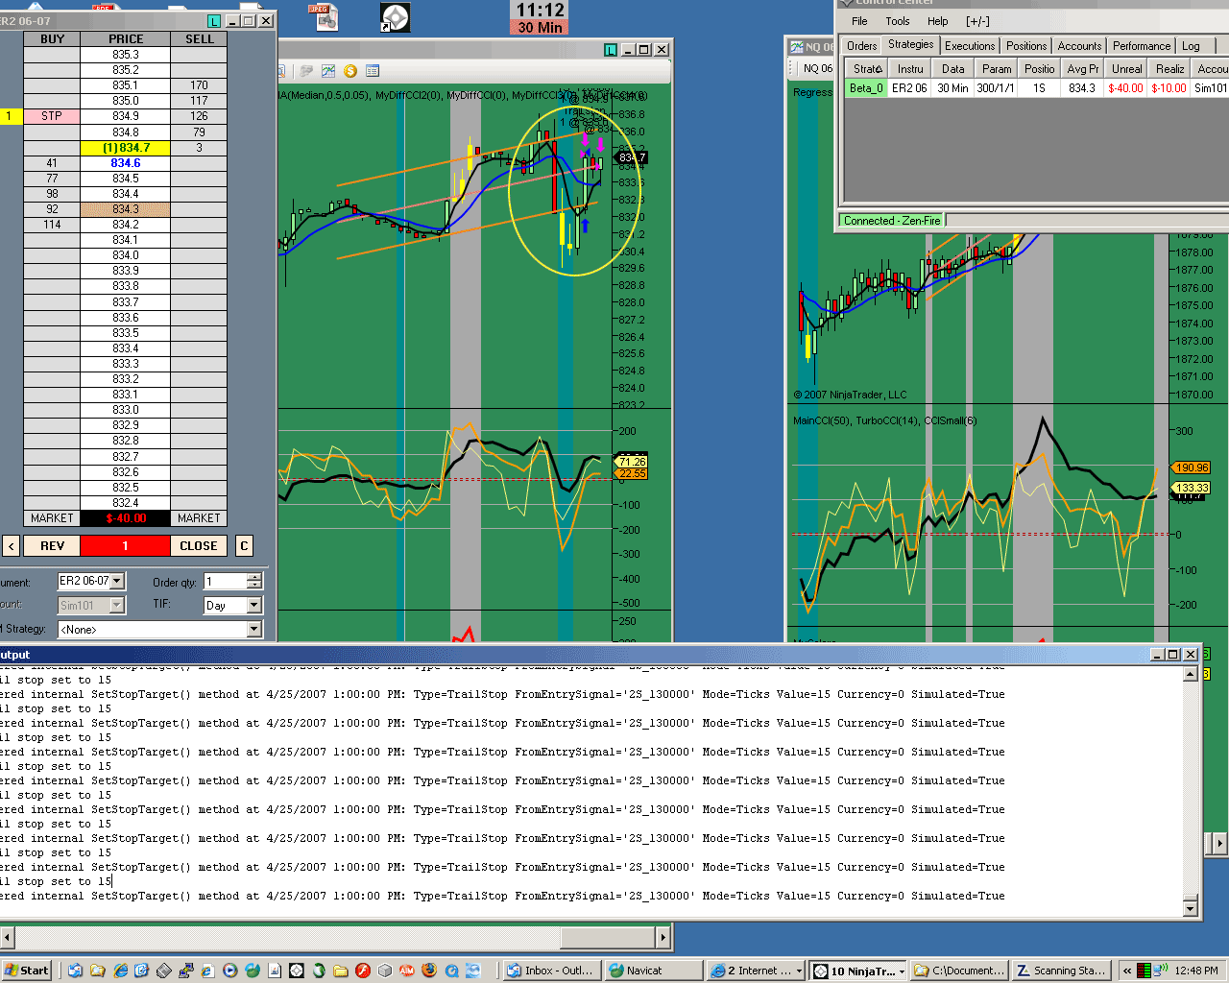Image resolution: width=1229 pixels, height=983 pixels.
Task: Click the '300/1/1' parameter cell
Action: [x=996, y=87]
